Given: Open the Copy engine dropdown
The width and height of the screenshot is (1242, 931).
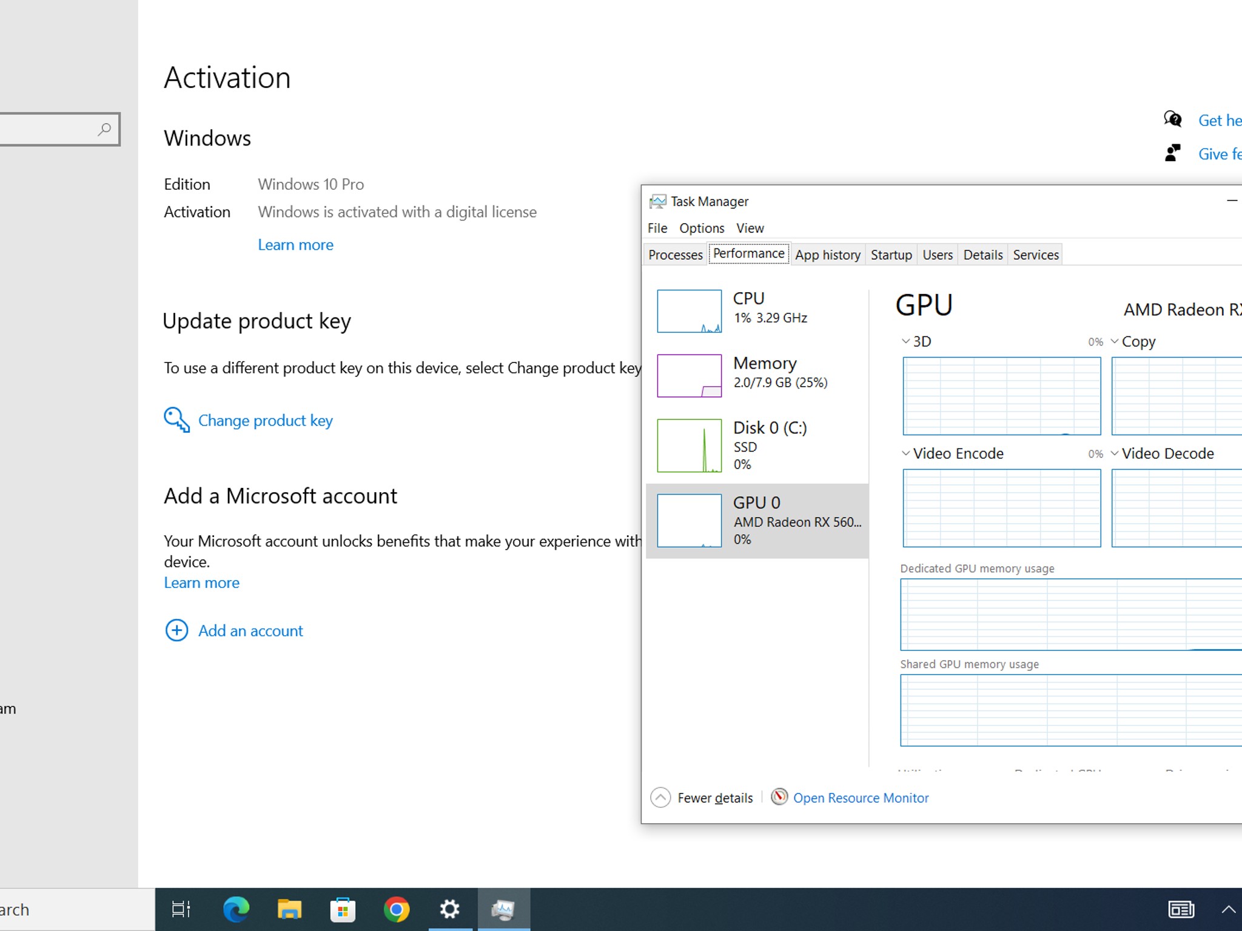Looking at the screenshot, I should point(1115,341).
